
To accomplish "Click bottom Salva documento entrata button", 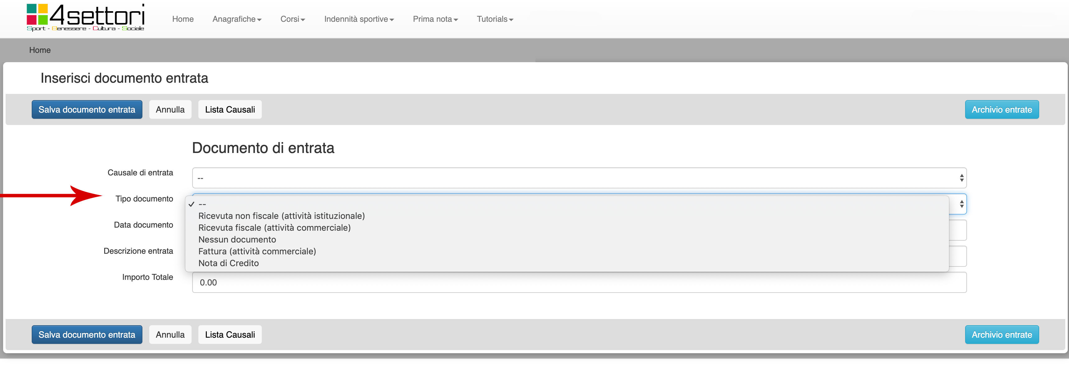I will pyautogui.click(x=87, y=335).
